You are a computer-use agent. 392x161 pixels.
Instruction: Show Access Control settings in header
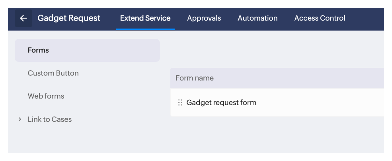pyautogui.click(x=320, y=18)
